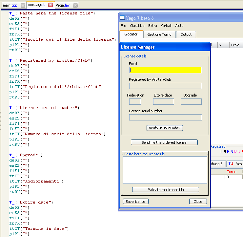Close the Vega.lay editor tab
243x237 pixels.
tap(75, 5)
